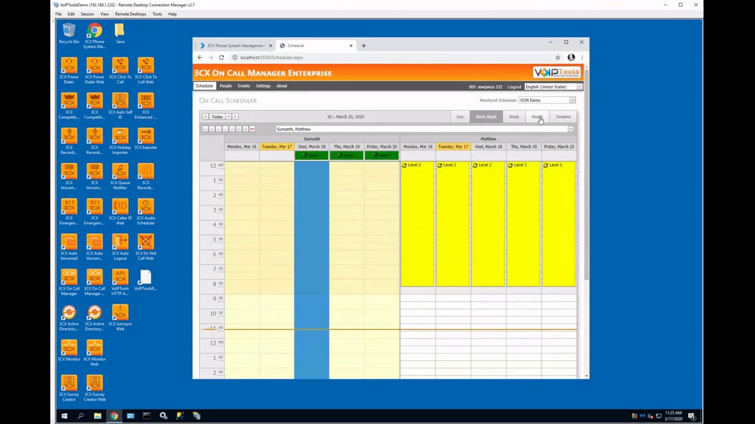Image resolution: width=755 pixels, height=424 pixels.
Task: Switch to the Week view tab
Action: tap(514, 117)
